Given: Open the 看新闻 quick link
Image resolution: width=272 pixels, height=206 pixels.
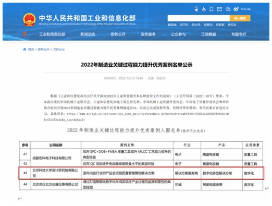Looking at the screenshot, I should click(172, 25).
